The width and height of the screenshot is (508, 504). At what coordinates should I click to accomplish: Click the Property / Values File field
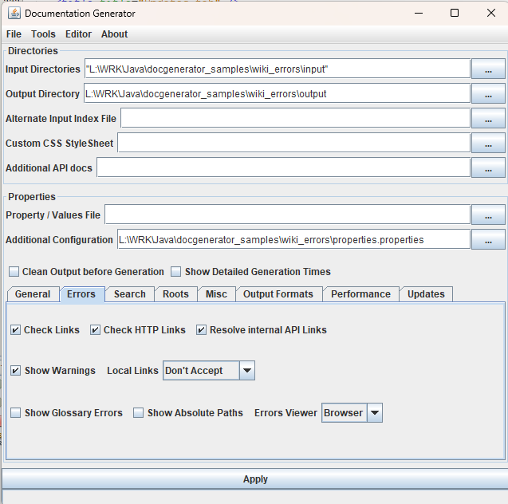click(287, 215)
